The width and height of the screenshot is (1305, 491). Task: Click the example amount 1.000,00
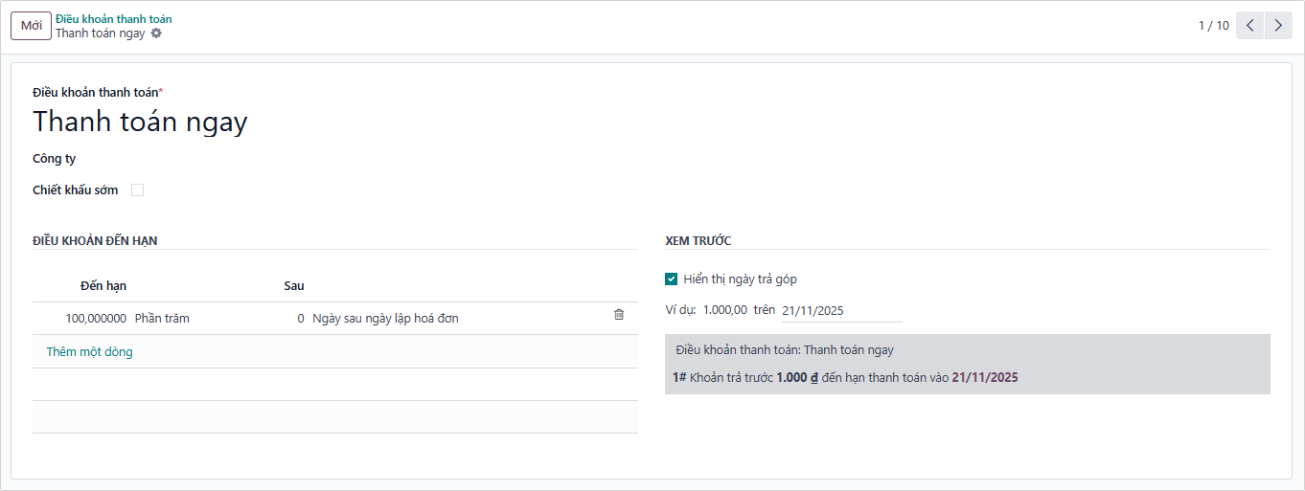724,310
